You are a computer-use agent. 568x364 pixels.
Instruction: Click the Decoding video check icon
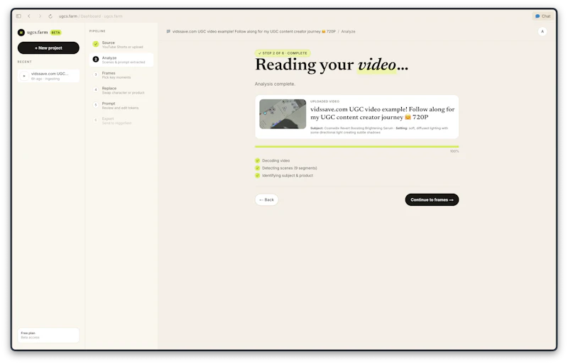[258, 160]
